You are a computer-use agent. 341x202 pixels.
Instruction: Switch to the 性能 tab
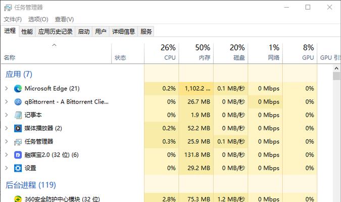tap(27, 31)
